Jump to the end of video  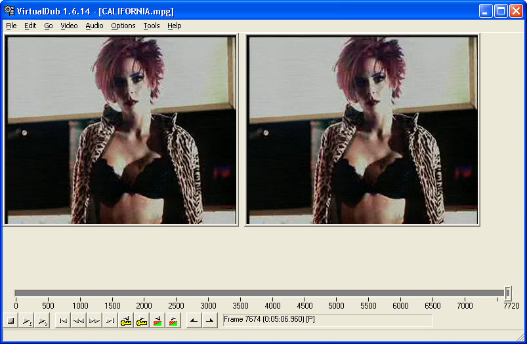click(x=110, y=321)
